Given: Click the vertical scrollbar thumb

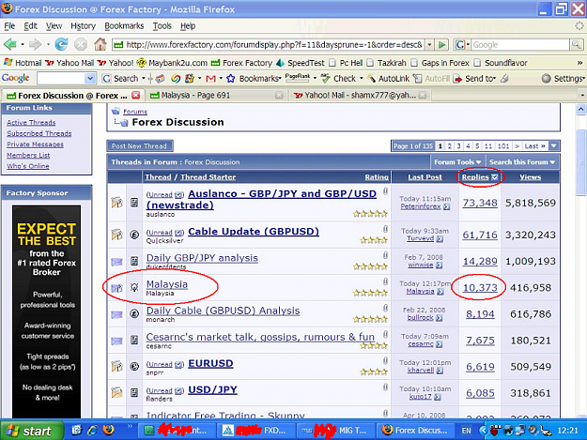Looking at the screenshot, I should point(580,162).
